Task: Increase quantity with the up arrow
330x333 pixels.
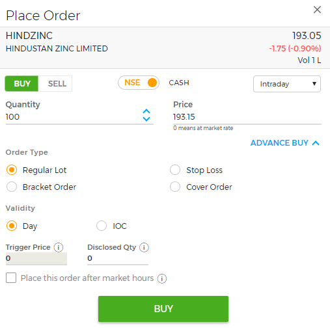Action: point(146,111)
